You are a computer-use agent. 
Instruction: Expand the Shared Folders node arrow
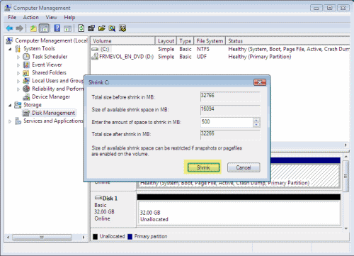point(18,73)
